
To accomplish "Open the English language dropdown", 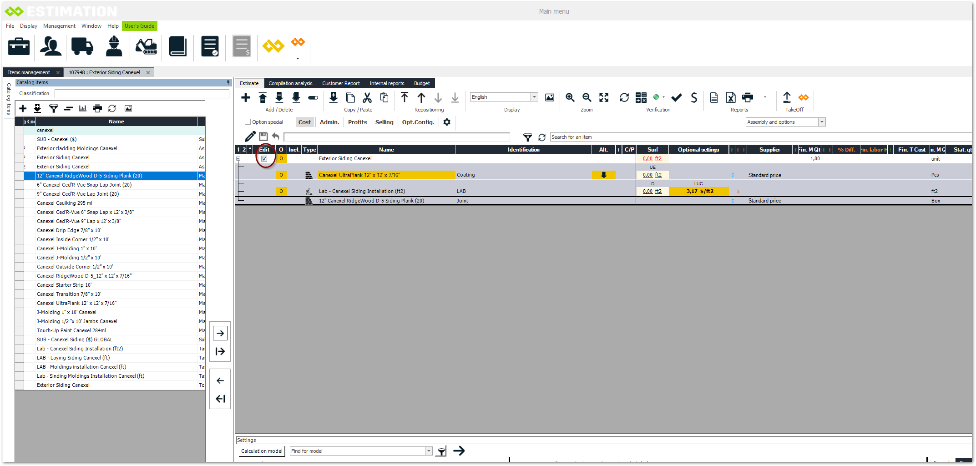I will [x=534, y=97].
